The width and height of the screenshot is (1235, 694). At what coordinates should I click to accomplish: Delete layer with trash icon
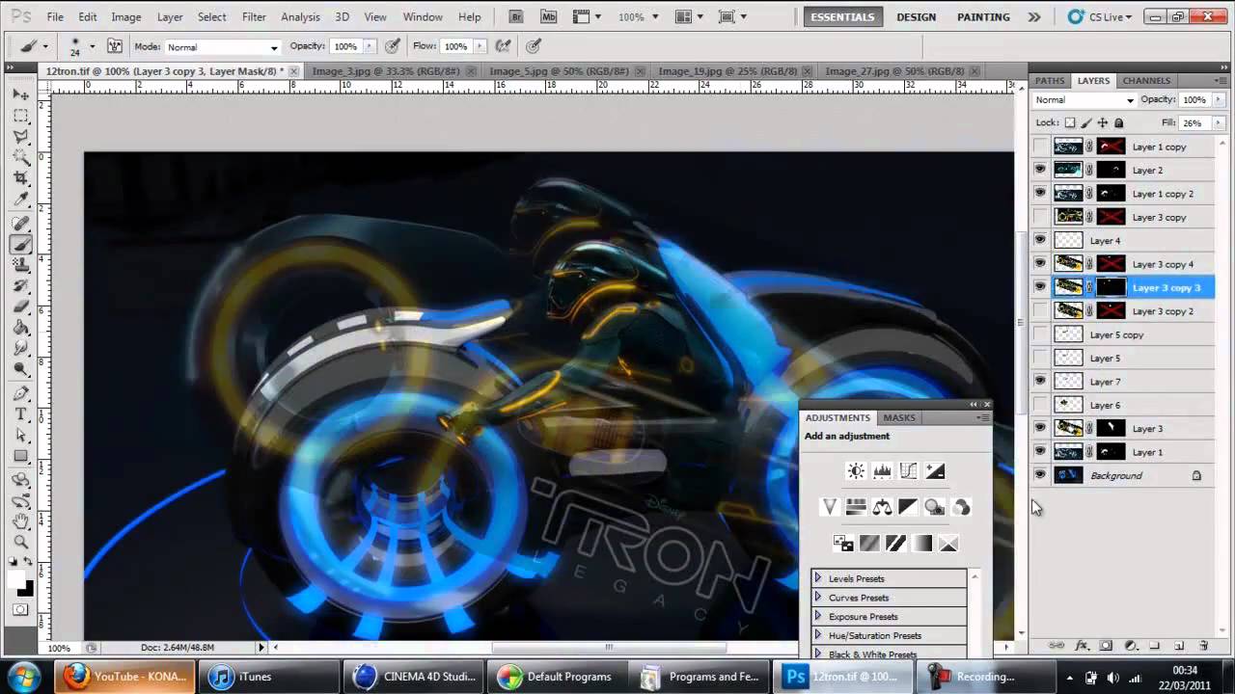[1203, 646]
